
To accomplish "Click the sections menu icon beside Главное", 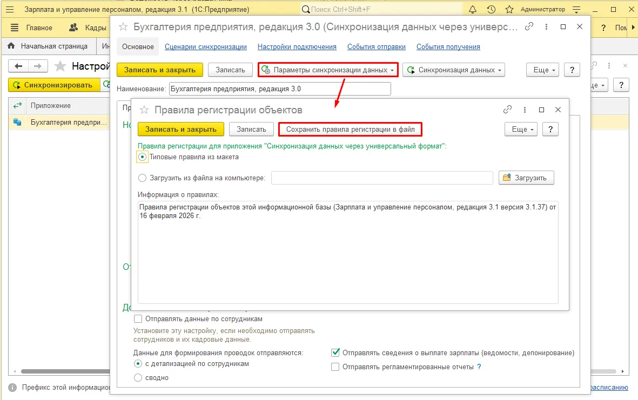I will tap(14, 28).
